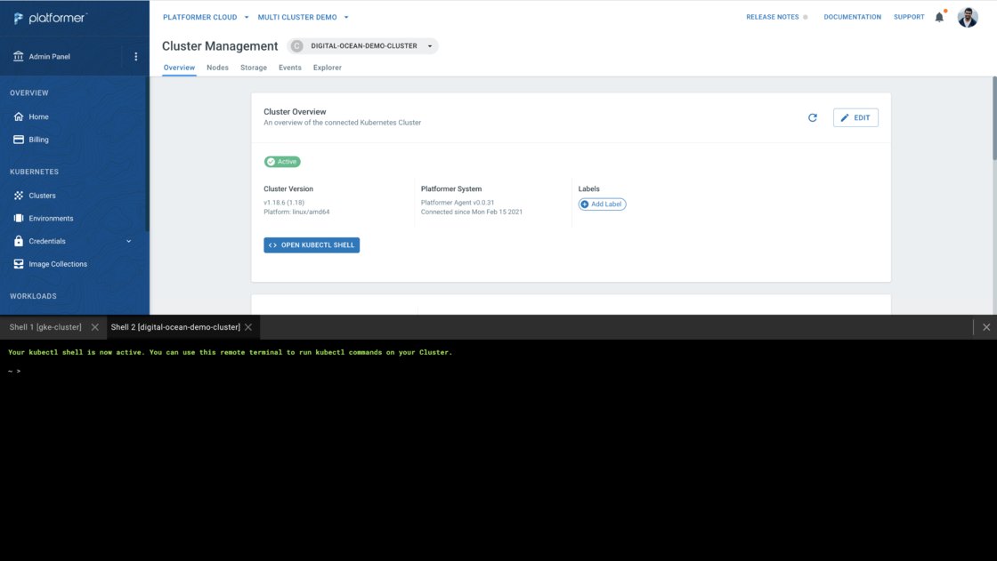This screenshot has width=997, height=561.
Task: Click the page vertical scrollbar
Action: 993,119
